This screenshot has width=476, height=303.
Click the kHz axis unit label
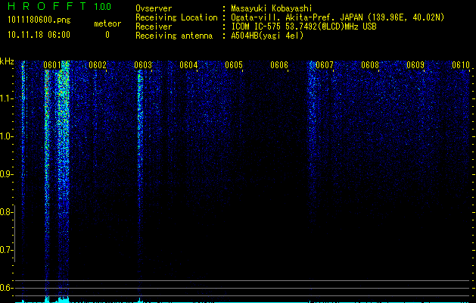7,61
